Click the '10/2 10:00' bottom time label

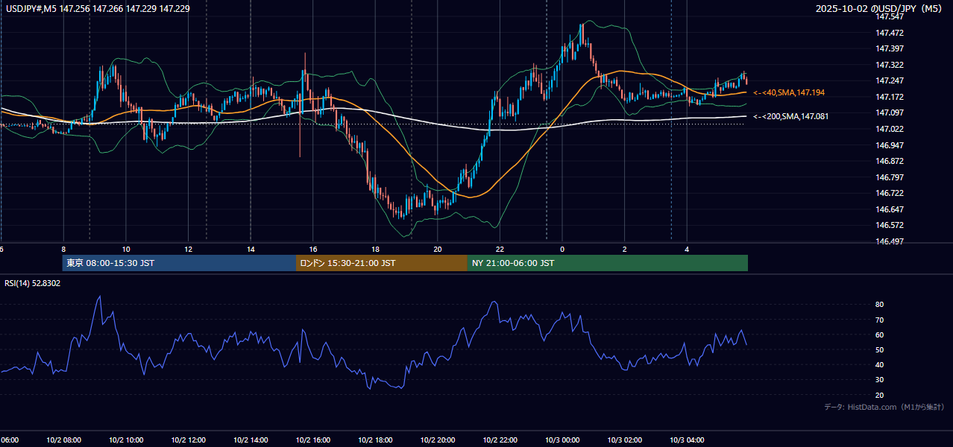[126, 440]
